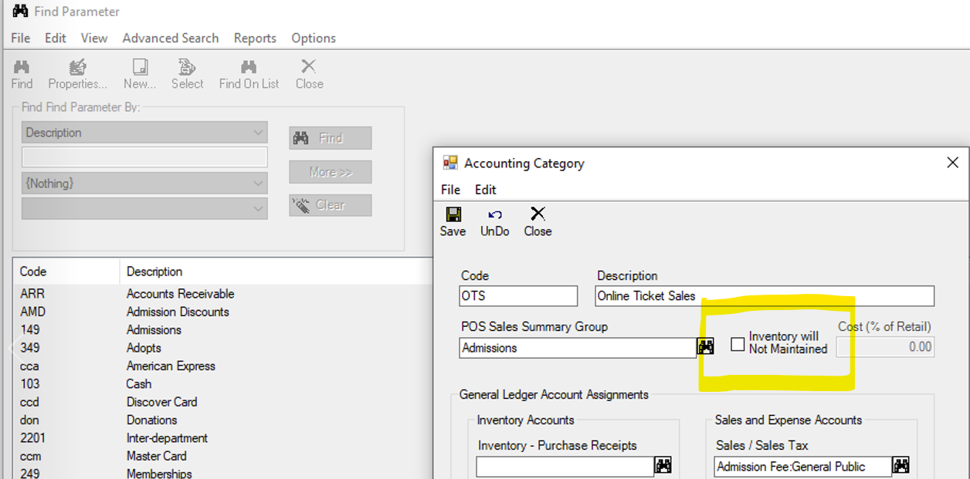
Task: Click Close in Find Parameter toolbar
Action: click(309, 74)
